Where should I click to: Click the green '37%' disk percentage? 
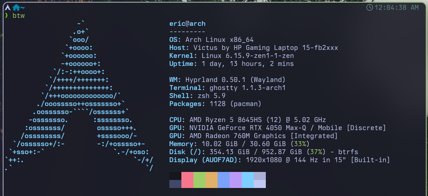click(316, 152)
